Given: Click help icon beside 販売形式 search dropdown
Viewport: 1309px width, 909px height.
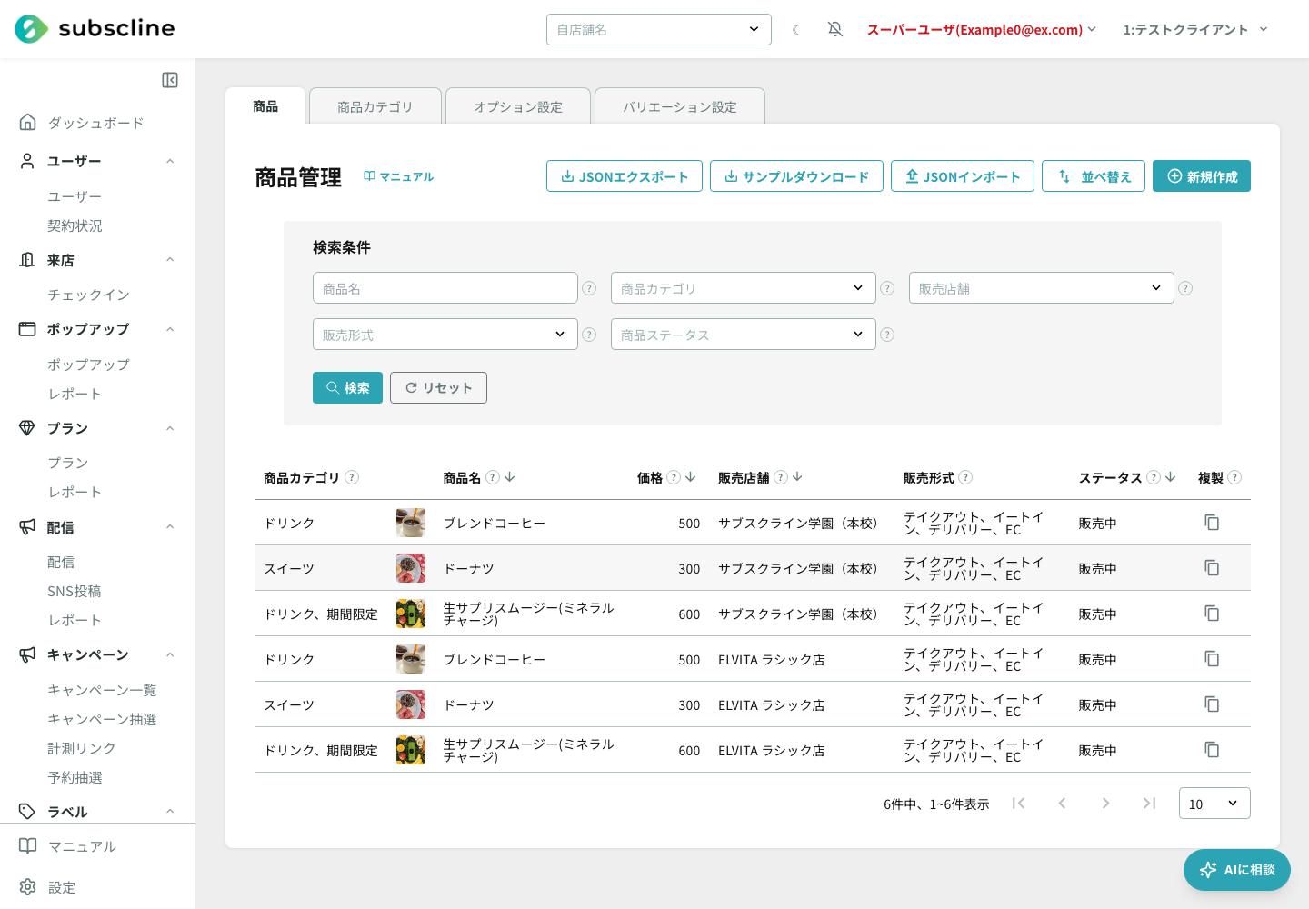Looking at the screenshot, I should (589, 335).
